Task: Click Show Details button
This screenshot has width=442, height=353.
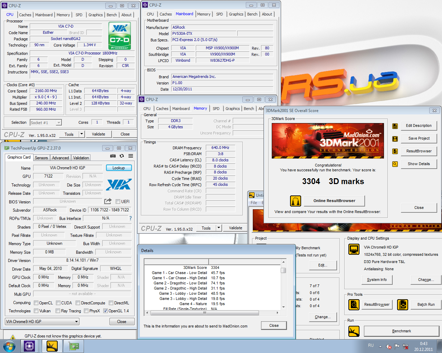Action: point(419,164)
